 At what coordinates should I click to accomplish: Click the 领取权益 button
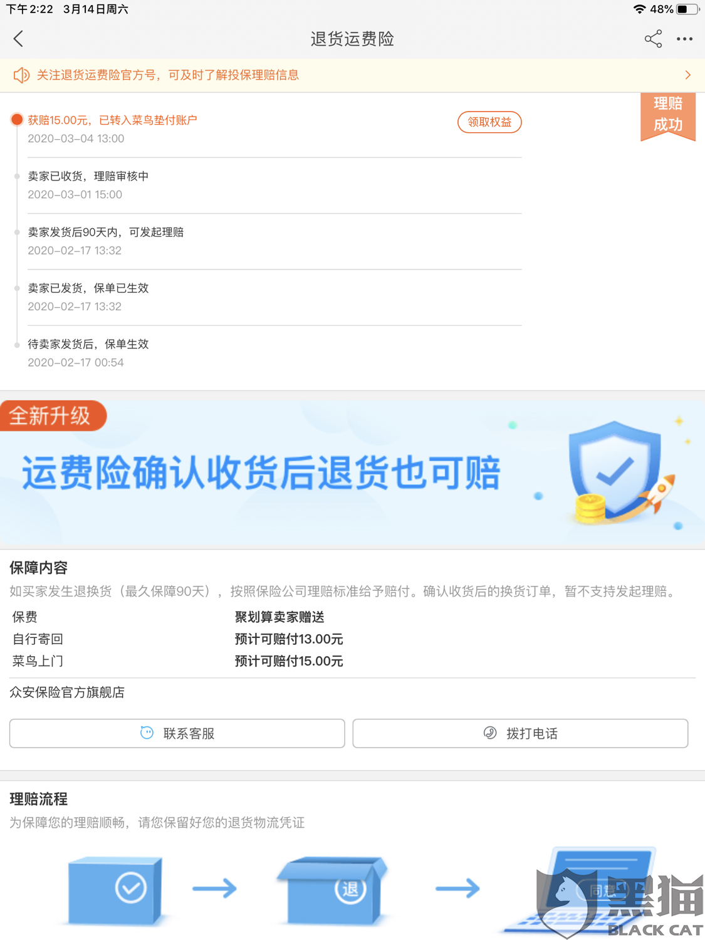click(489, 122)
